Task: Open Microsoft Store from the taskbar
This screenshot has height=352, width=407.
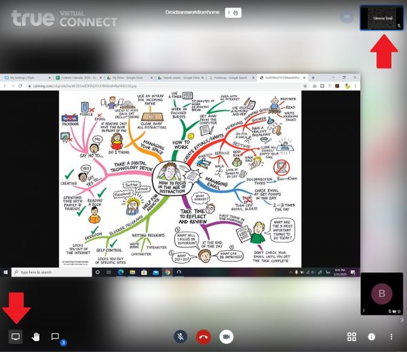Action: [x=144, y=272]
